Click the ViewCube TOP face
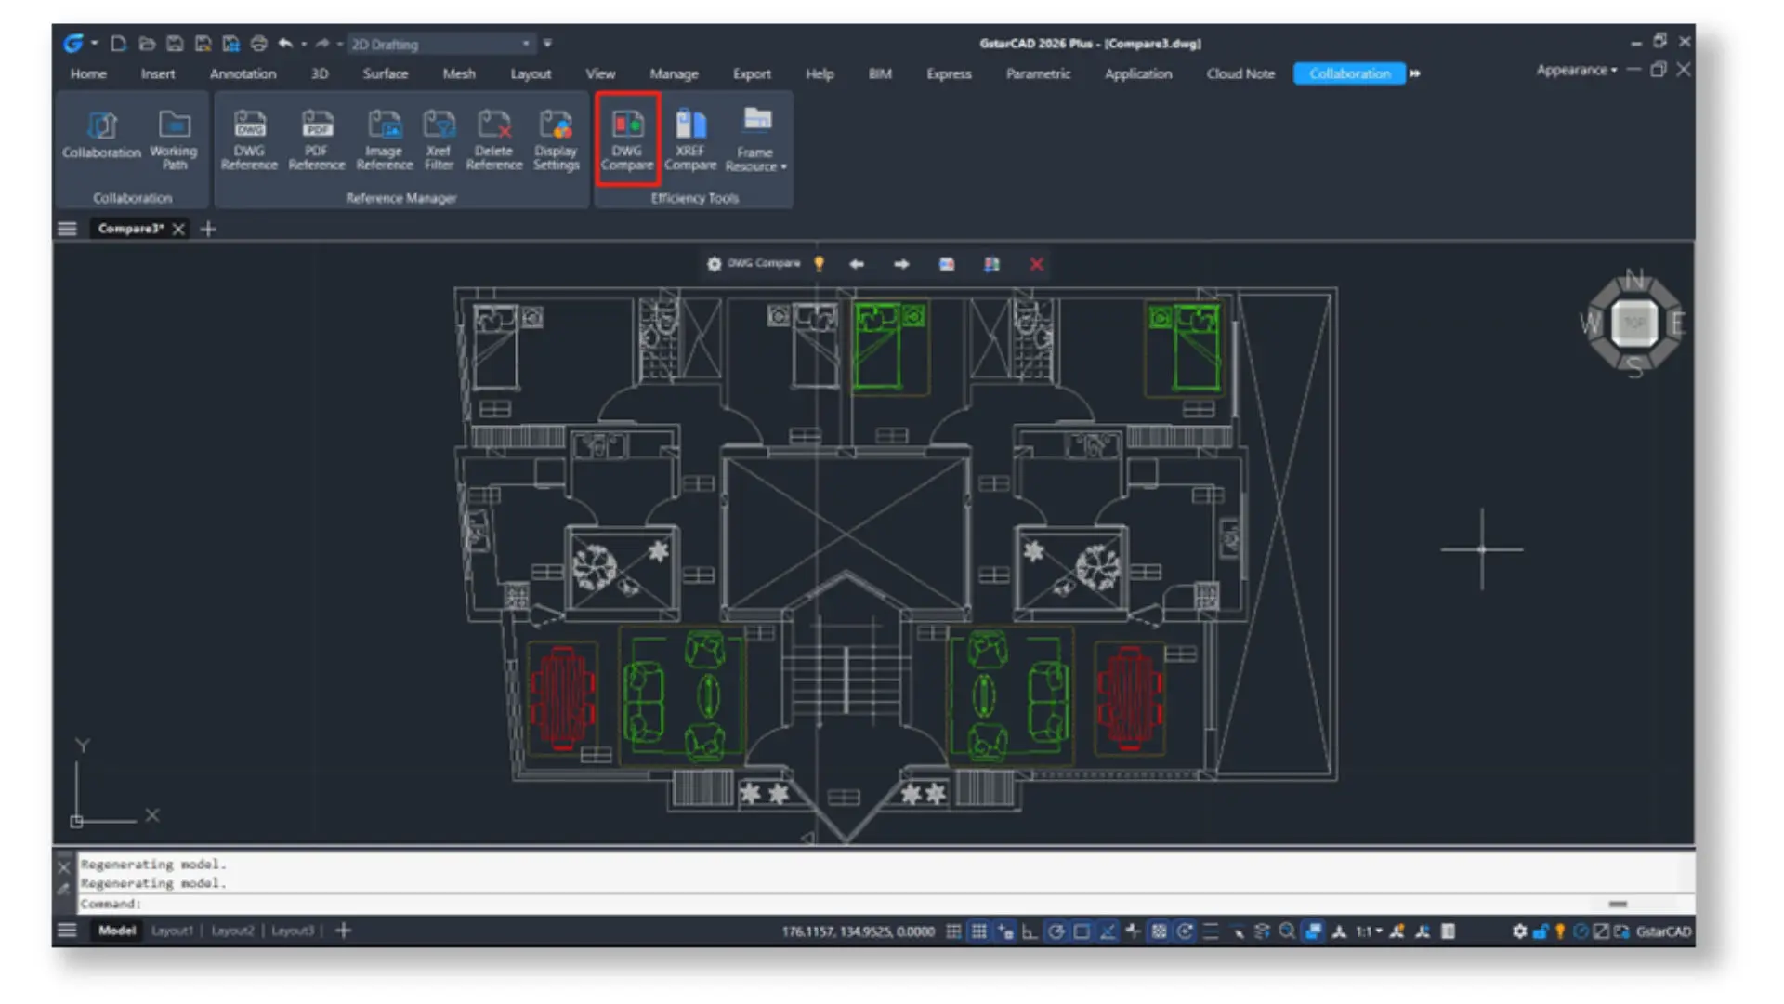This screenshot has height=1004, width=1784. 1634,324
